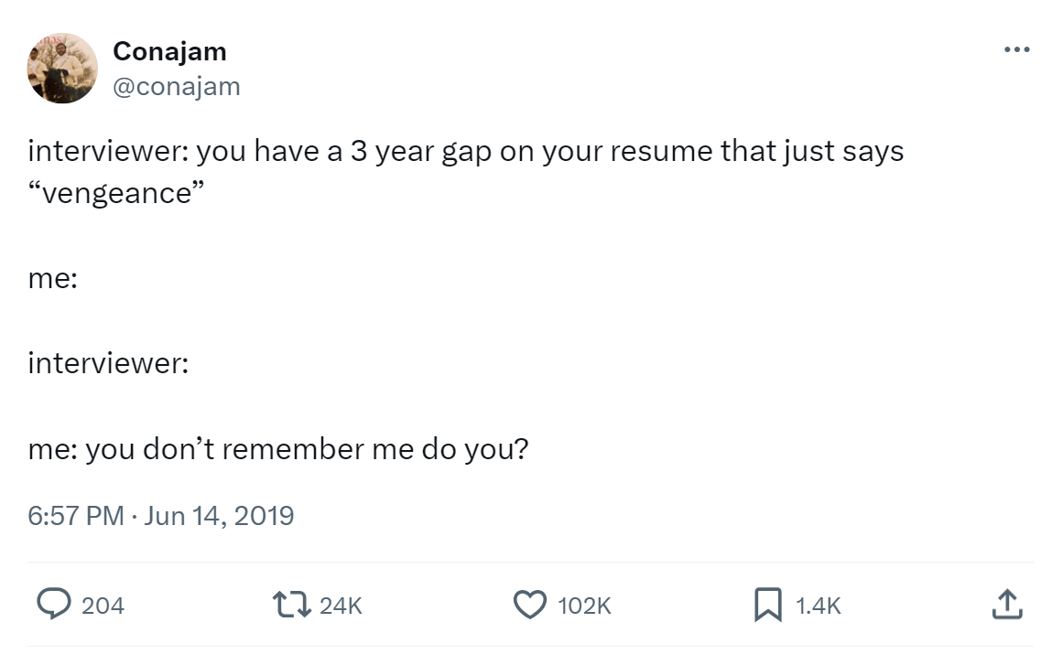Click the reply speech bubble icon
Screen dimensions: 1052x665
[53, 605]
